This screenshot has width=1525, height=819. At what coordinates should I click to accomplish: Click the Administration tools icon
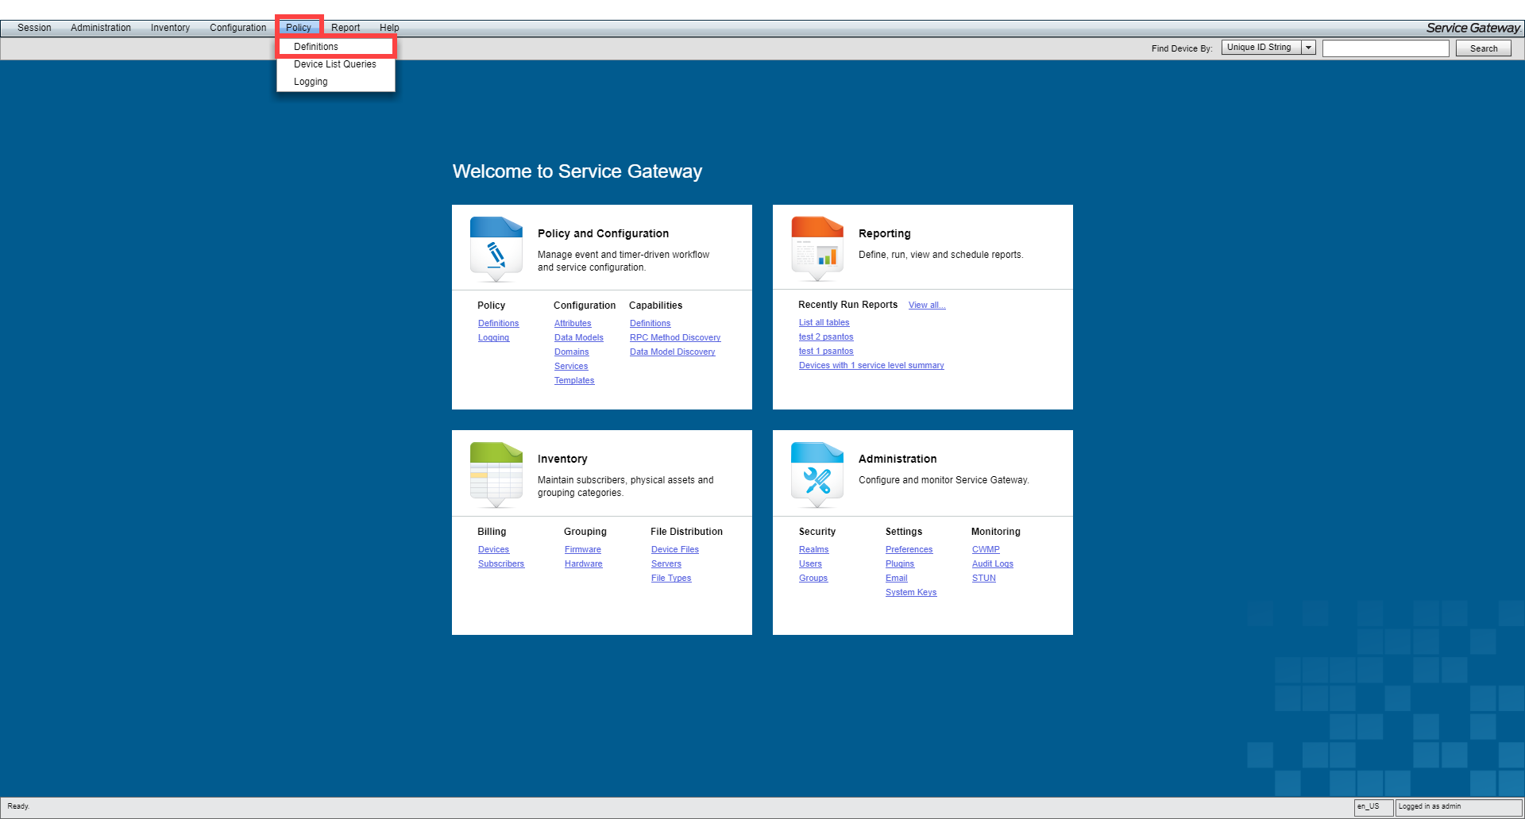[x=817, y=475]
